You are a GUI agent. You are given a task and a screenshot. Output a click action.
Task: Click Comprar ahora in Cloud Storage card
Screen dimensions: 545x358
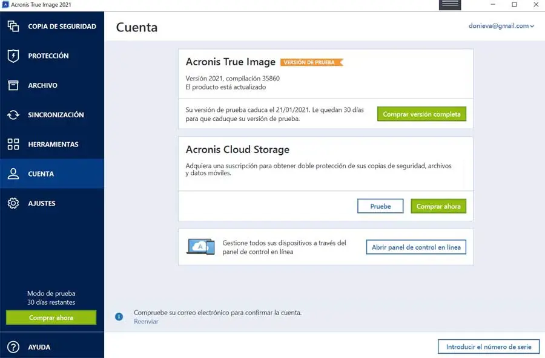click(438, 206)
